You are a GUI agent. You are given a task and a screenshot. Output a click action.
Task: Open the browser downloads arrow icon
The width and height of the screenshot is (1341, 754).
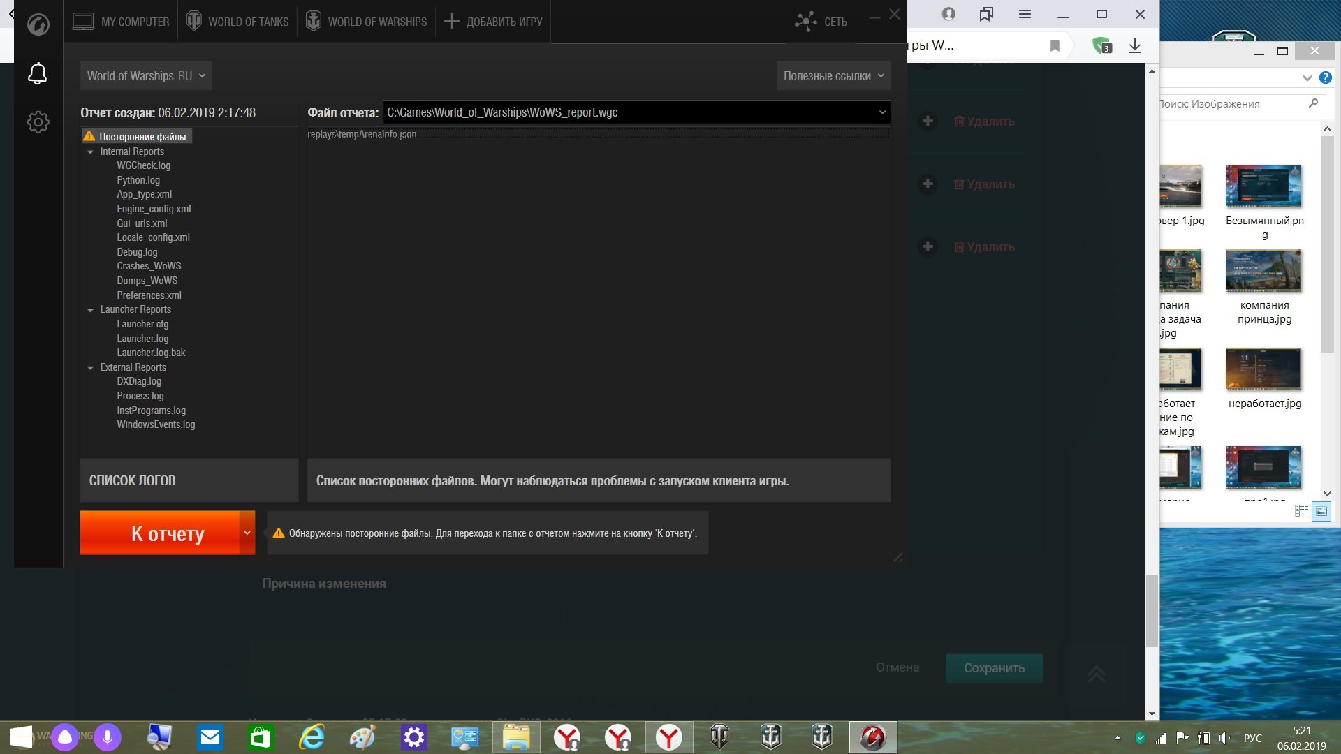point(1135,46)
